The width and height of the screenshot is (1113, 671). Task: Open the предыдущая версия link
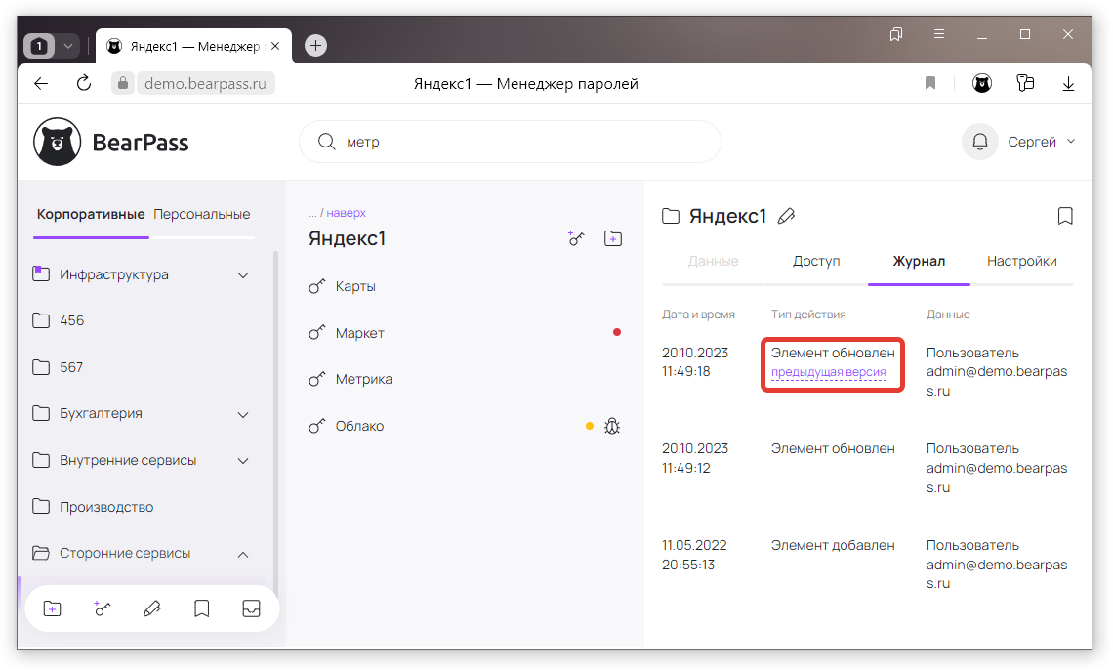[829, 372]
